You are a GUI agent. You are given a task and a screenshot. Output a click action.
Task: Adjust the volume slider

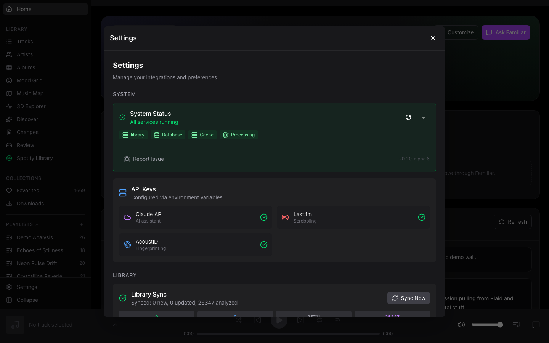[x=487, y=325]
